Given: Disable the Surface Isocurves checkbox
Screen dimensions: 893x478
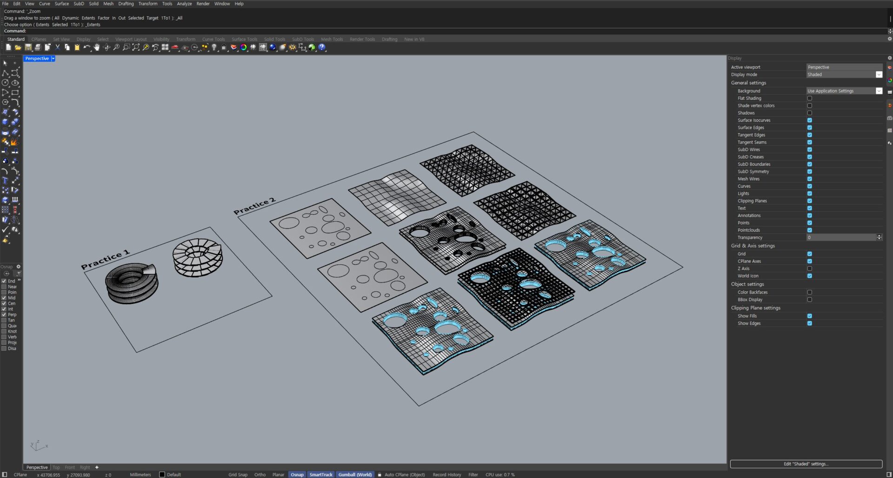Looking at the screenshot, I should click(x=809, y=120).
